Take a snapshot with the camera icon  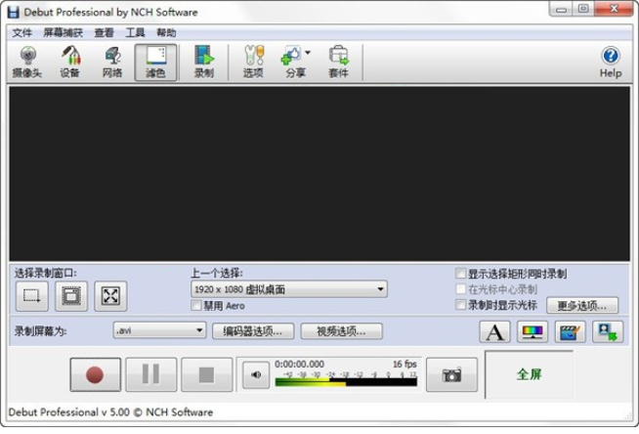[451, 374]
